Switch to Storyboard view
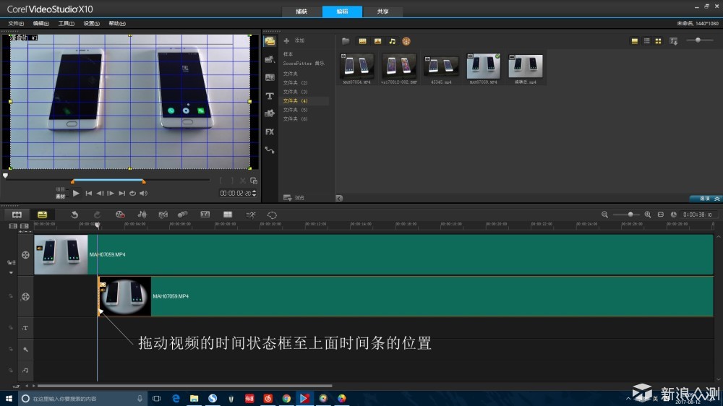Screen dimensions: 723x406 17,215
